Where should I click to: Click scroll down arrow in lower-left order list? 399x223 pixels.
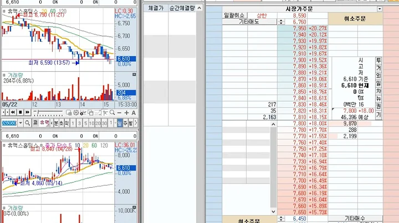(x=273, y=211)
